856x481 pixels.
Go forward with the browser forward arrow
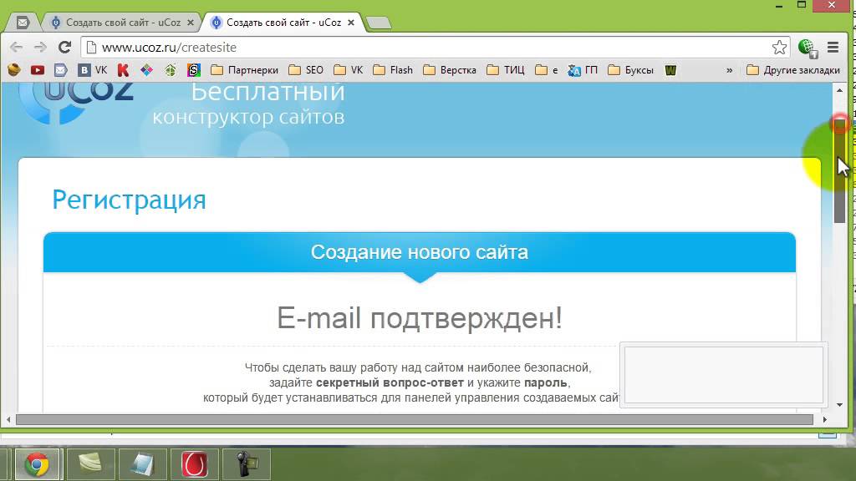click(x=40, y=48)
